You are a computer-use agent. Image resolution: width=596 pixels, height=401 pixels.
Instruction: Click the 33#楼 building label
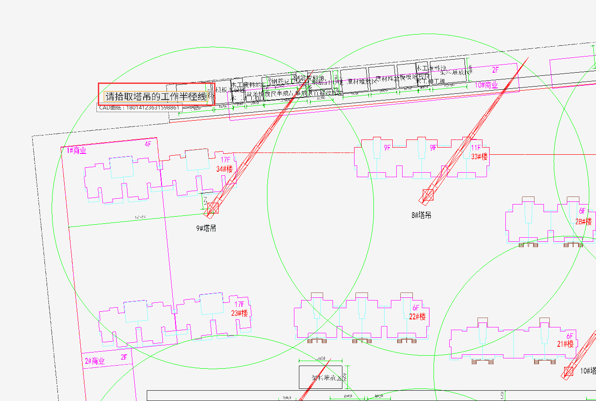pos(479,157)
